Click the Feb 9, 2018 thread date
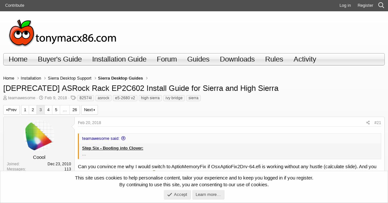The width and height of the screenshot is (388, 203). [x=56, y=98]
